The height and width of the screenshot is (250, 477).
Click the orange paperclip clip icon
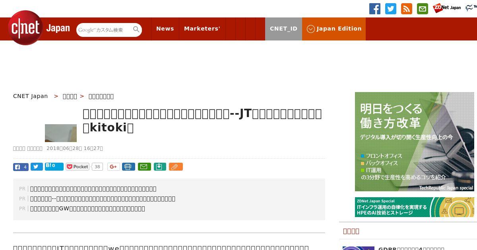(176, 167)
